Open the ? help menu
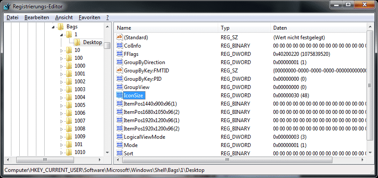 pyautogui.click(x=107, y=17)
